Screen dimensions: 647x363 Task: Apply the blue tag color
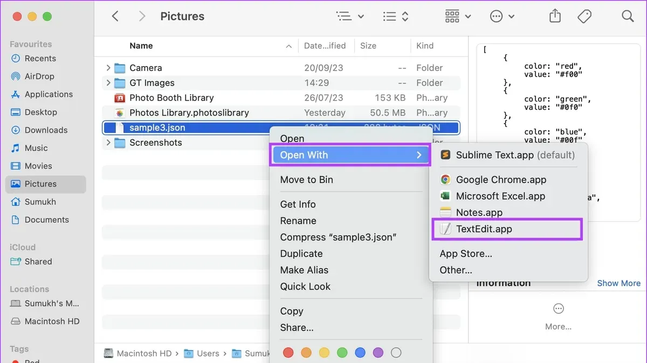pyautogui.click(x=360, y=353)
